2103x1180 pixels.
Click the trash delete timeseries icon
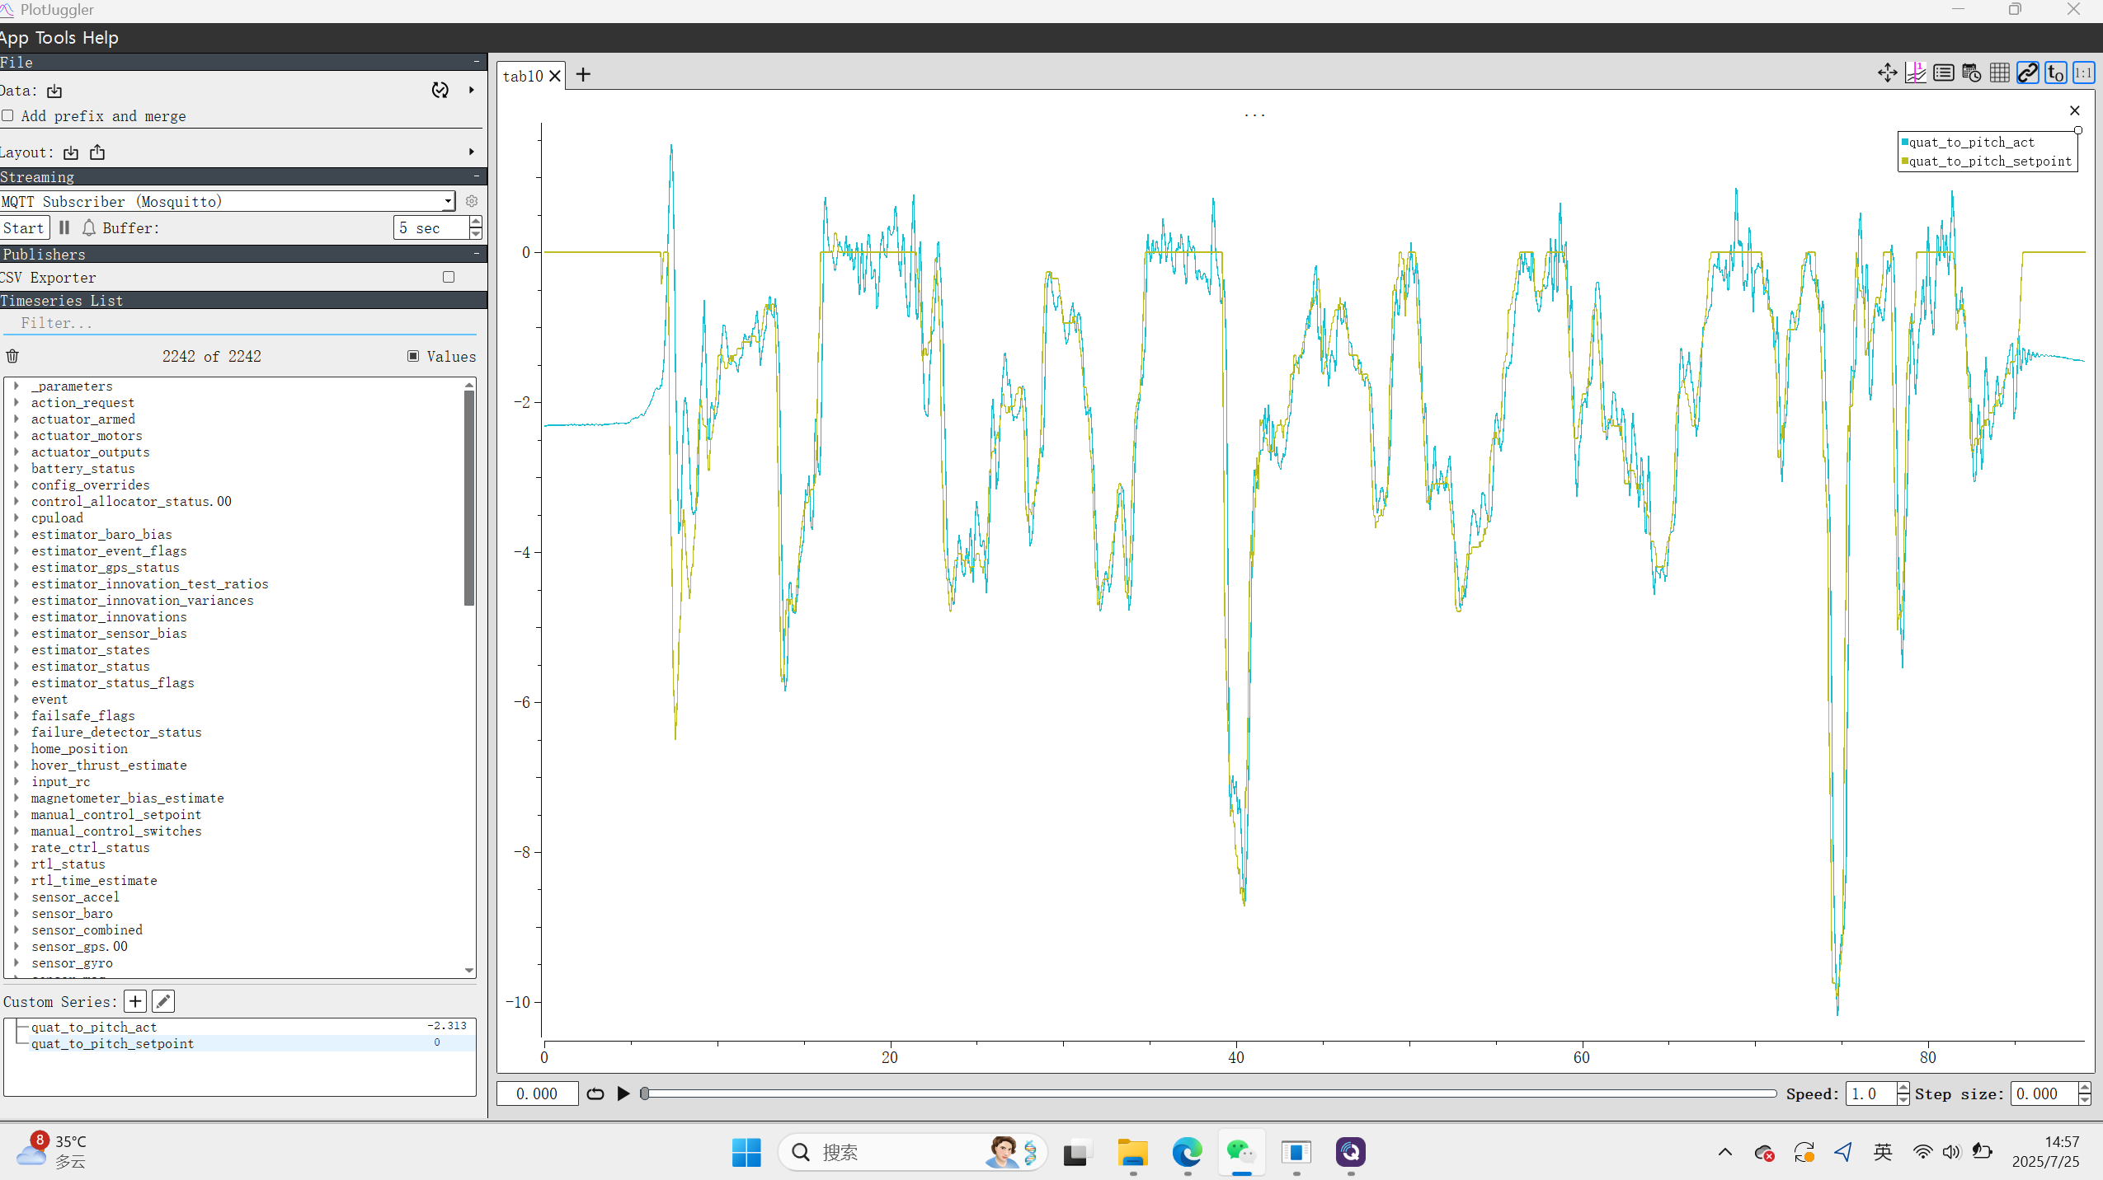pyautogui.click(x=12, y=356)
